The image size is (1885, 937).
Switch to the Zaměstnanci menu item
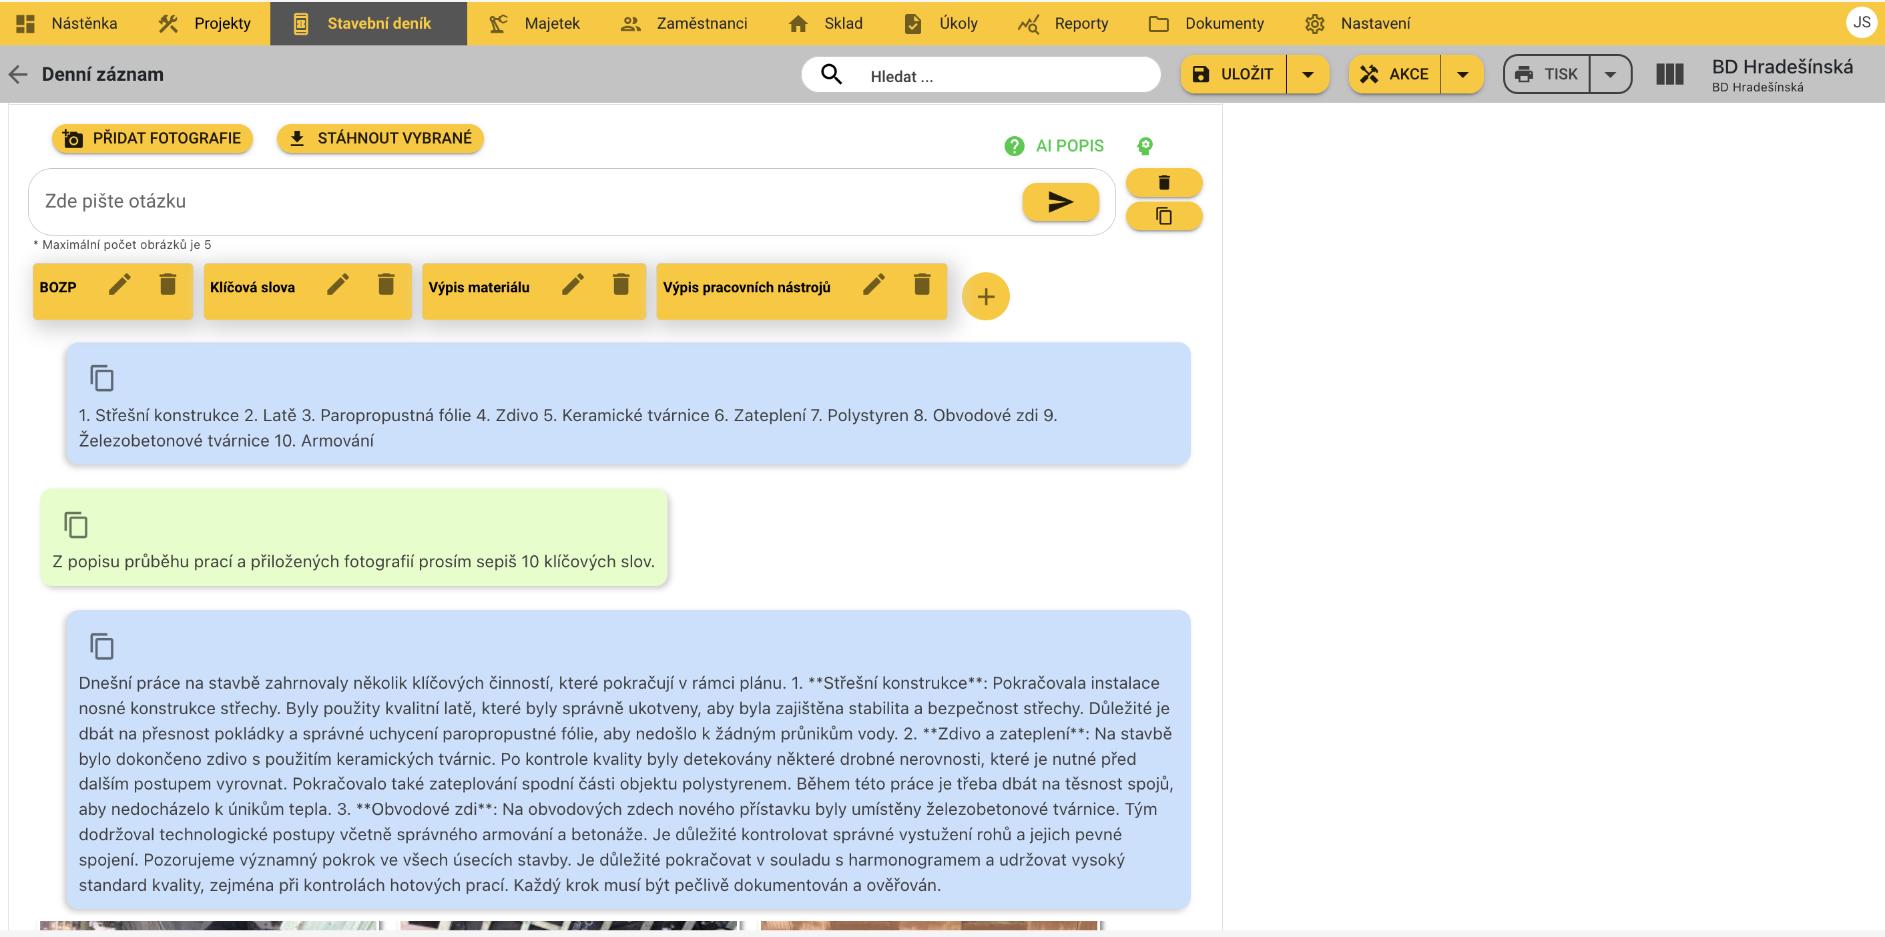tap(684, 23)
